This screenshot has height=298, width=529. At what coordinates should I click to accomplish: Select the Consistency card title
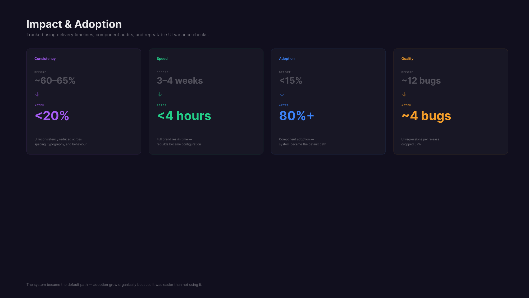coord(45,59)
